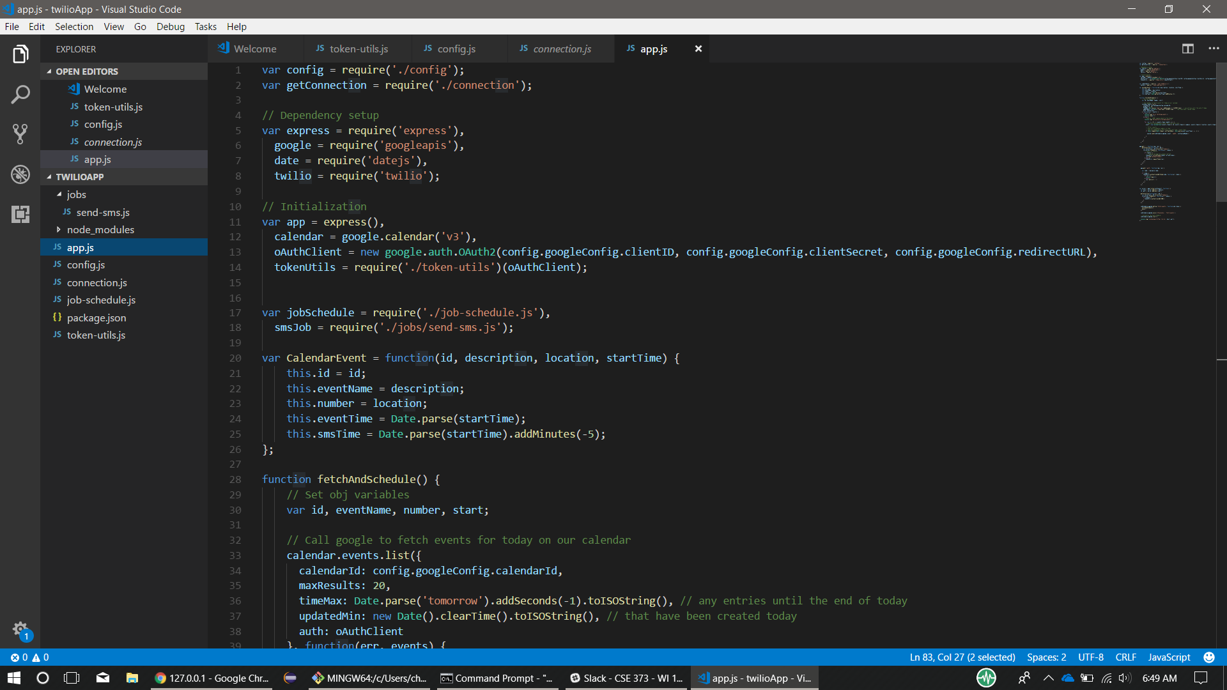
Task: Open the Extensions view icon
Action: 20,214
